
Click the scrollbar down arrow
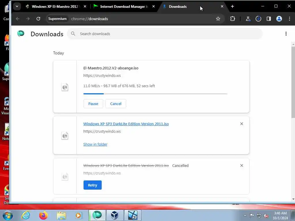[x=293, y=199]
